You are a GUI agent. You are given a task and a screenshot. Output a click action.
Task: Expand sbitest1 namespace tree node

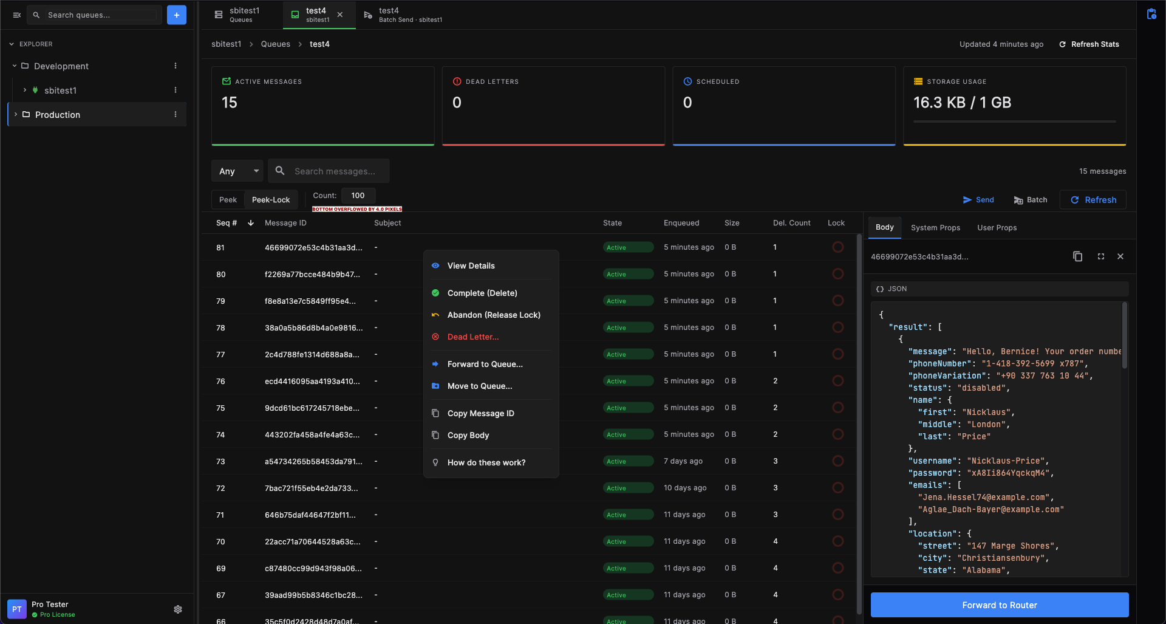pyautogui.click(x=25, y=90)
